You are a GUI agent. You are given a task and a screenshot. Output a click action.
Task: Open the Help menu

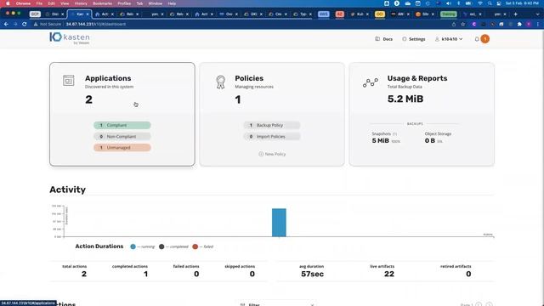[172, 3]
